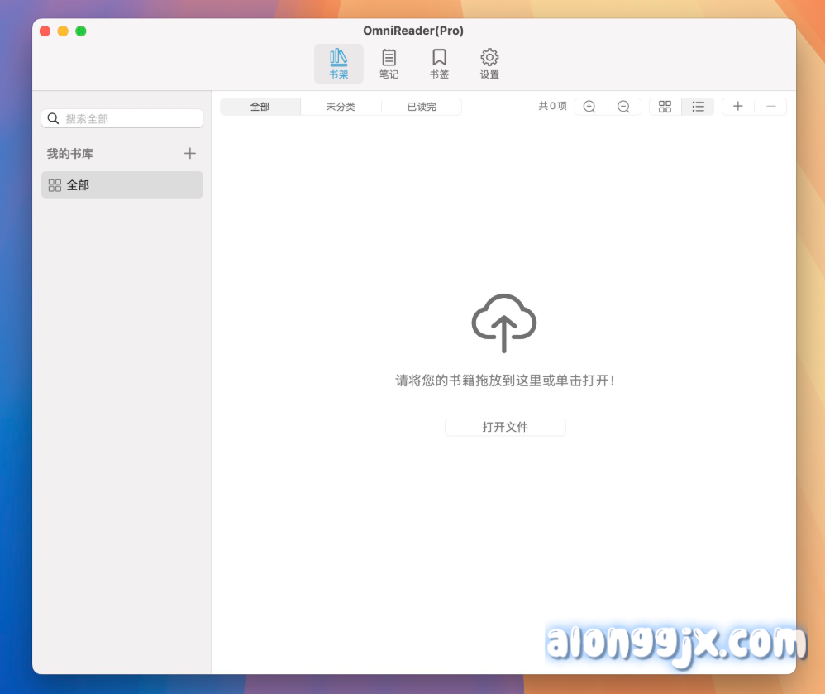Open the 书签 bookmarks icon
The width and height of the screenshot is (825, 694).
tap(439, 63)
